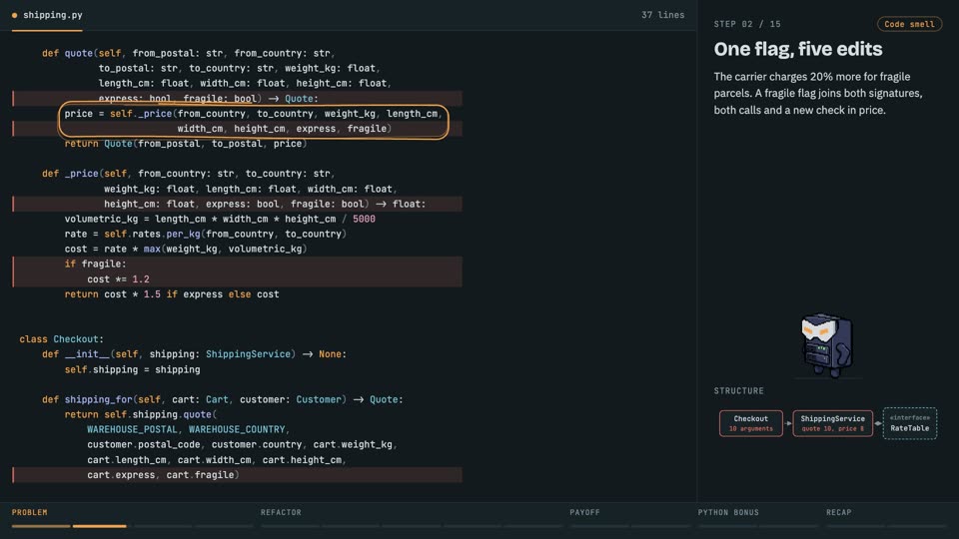The image size is (959, 539).
Task: Click the 'One flag, five edits' heading
Action: pos(797,49)
